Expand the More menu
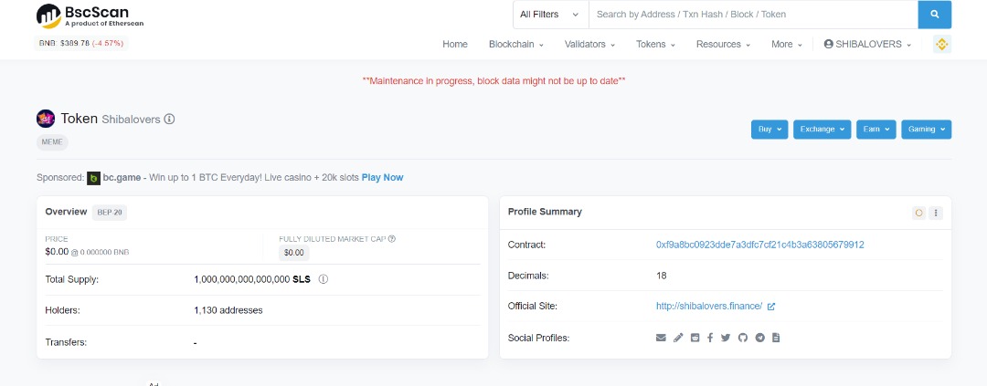The width and height of the screenshot is (987, 386). (787, 44)
